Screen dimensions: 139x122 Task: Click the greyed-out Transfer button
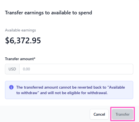tap(122, 114)
